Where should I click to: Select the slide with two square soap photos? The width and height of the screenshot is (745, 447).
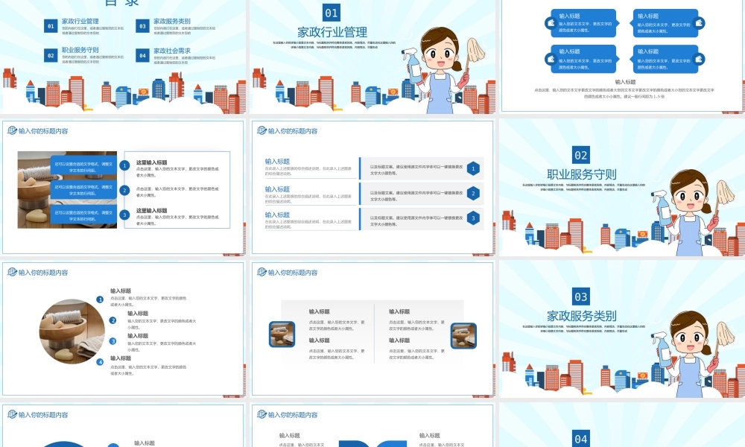click(x=372, y=329)
